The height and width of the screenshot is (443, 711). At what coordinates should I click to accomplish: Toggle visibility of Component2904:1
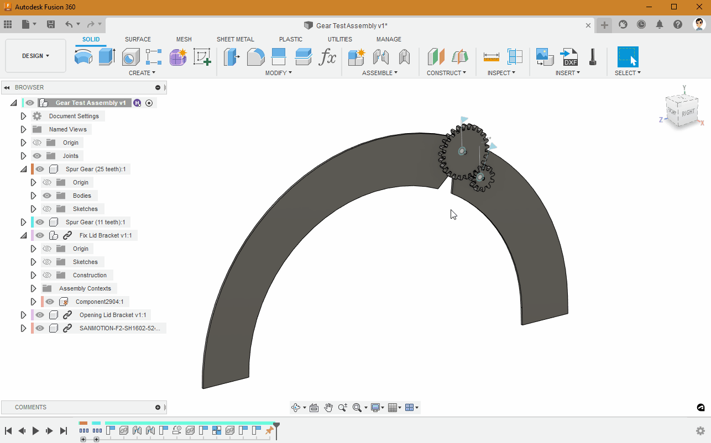tap(49, 301)
